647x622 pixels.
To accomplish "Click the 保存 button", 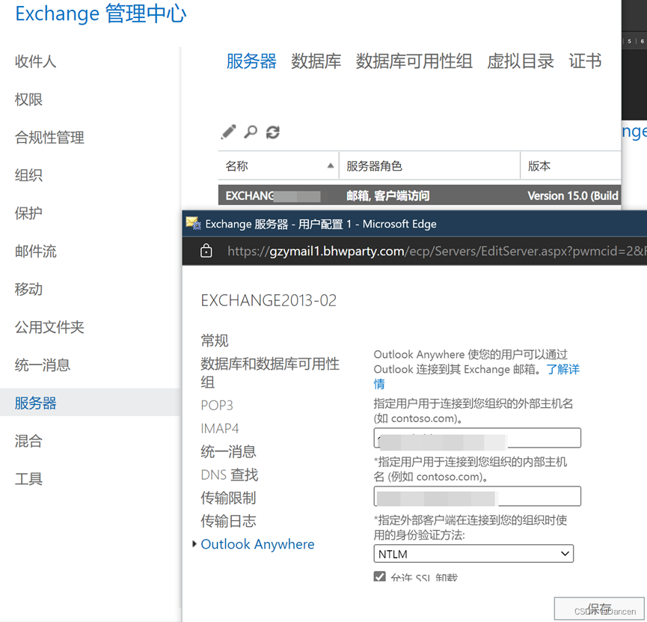I will click(598, 609).
